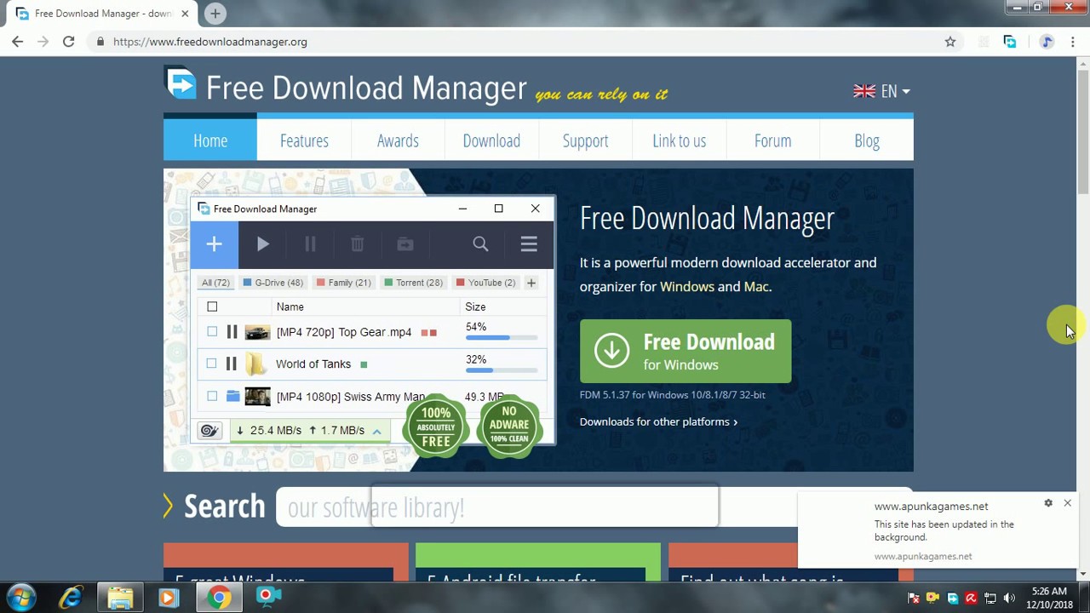This screenshot has height=613, width=1090.
Task: Click the Top Gear video thumbnail
Action: 257,332
